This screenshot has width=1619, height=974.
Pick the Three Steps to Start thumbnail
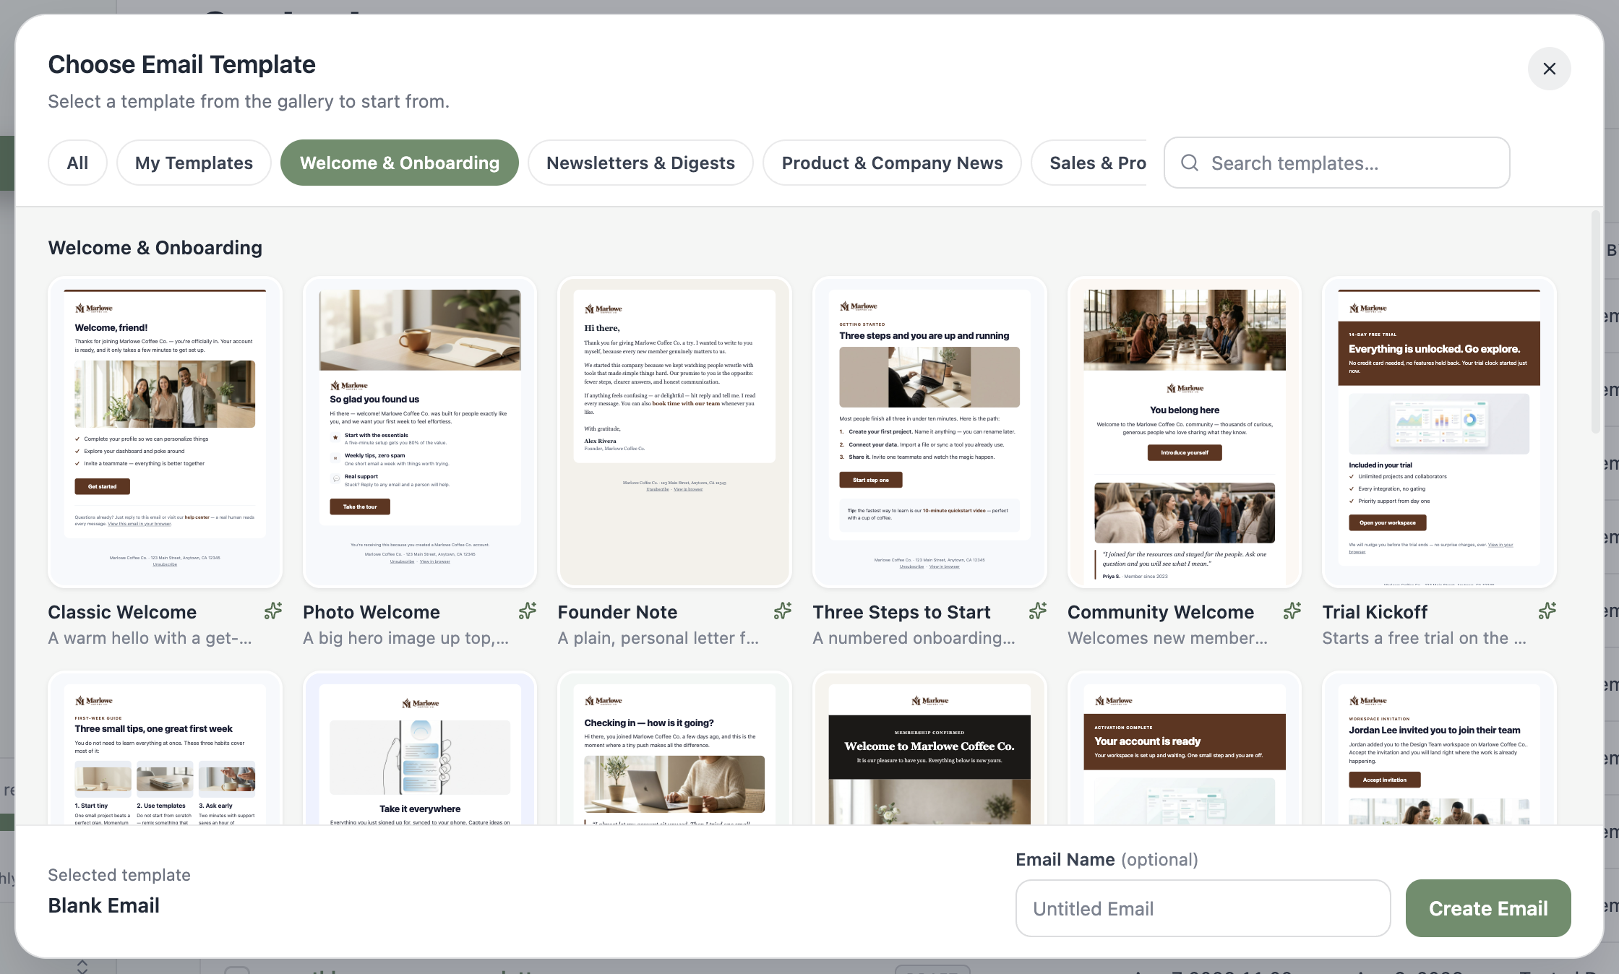[929, 432]
